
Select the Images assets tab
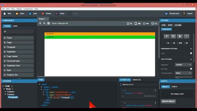pyautogui.click(x=166, y=87)
